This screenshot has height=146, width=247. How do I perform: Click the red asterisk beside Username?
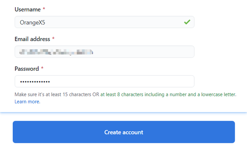pos(44,9)
